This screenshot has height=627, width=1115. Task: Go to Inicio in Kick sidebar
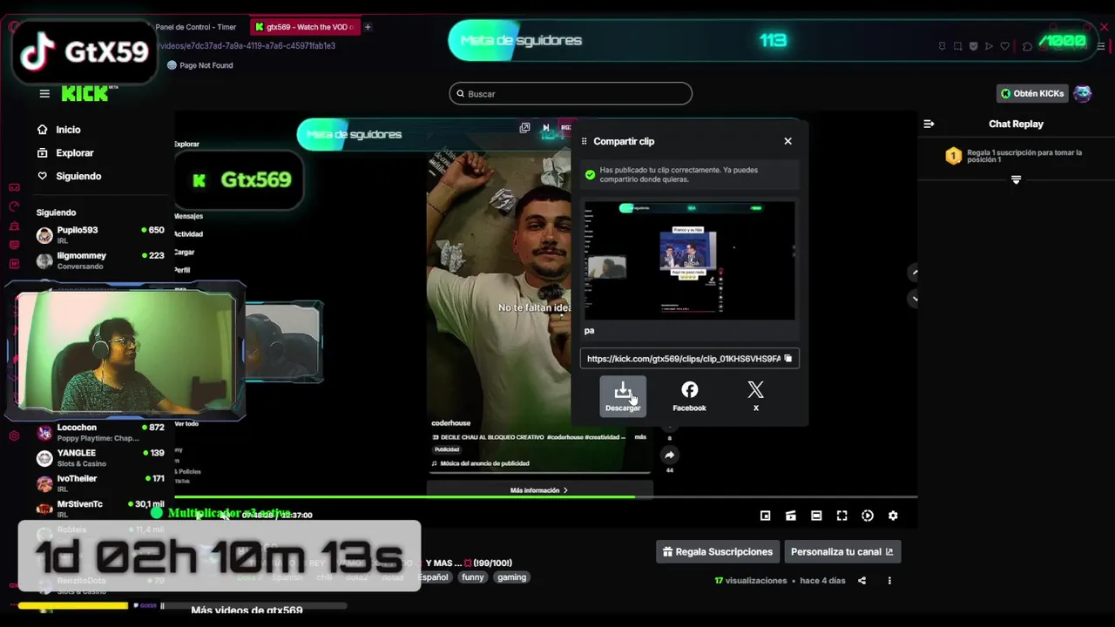59,130
